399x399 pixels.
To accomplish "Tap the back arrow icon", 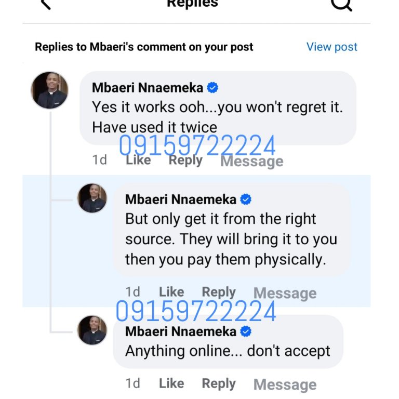I will [46, 4].
